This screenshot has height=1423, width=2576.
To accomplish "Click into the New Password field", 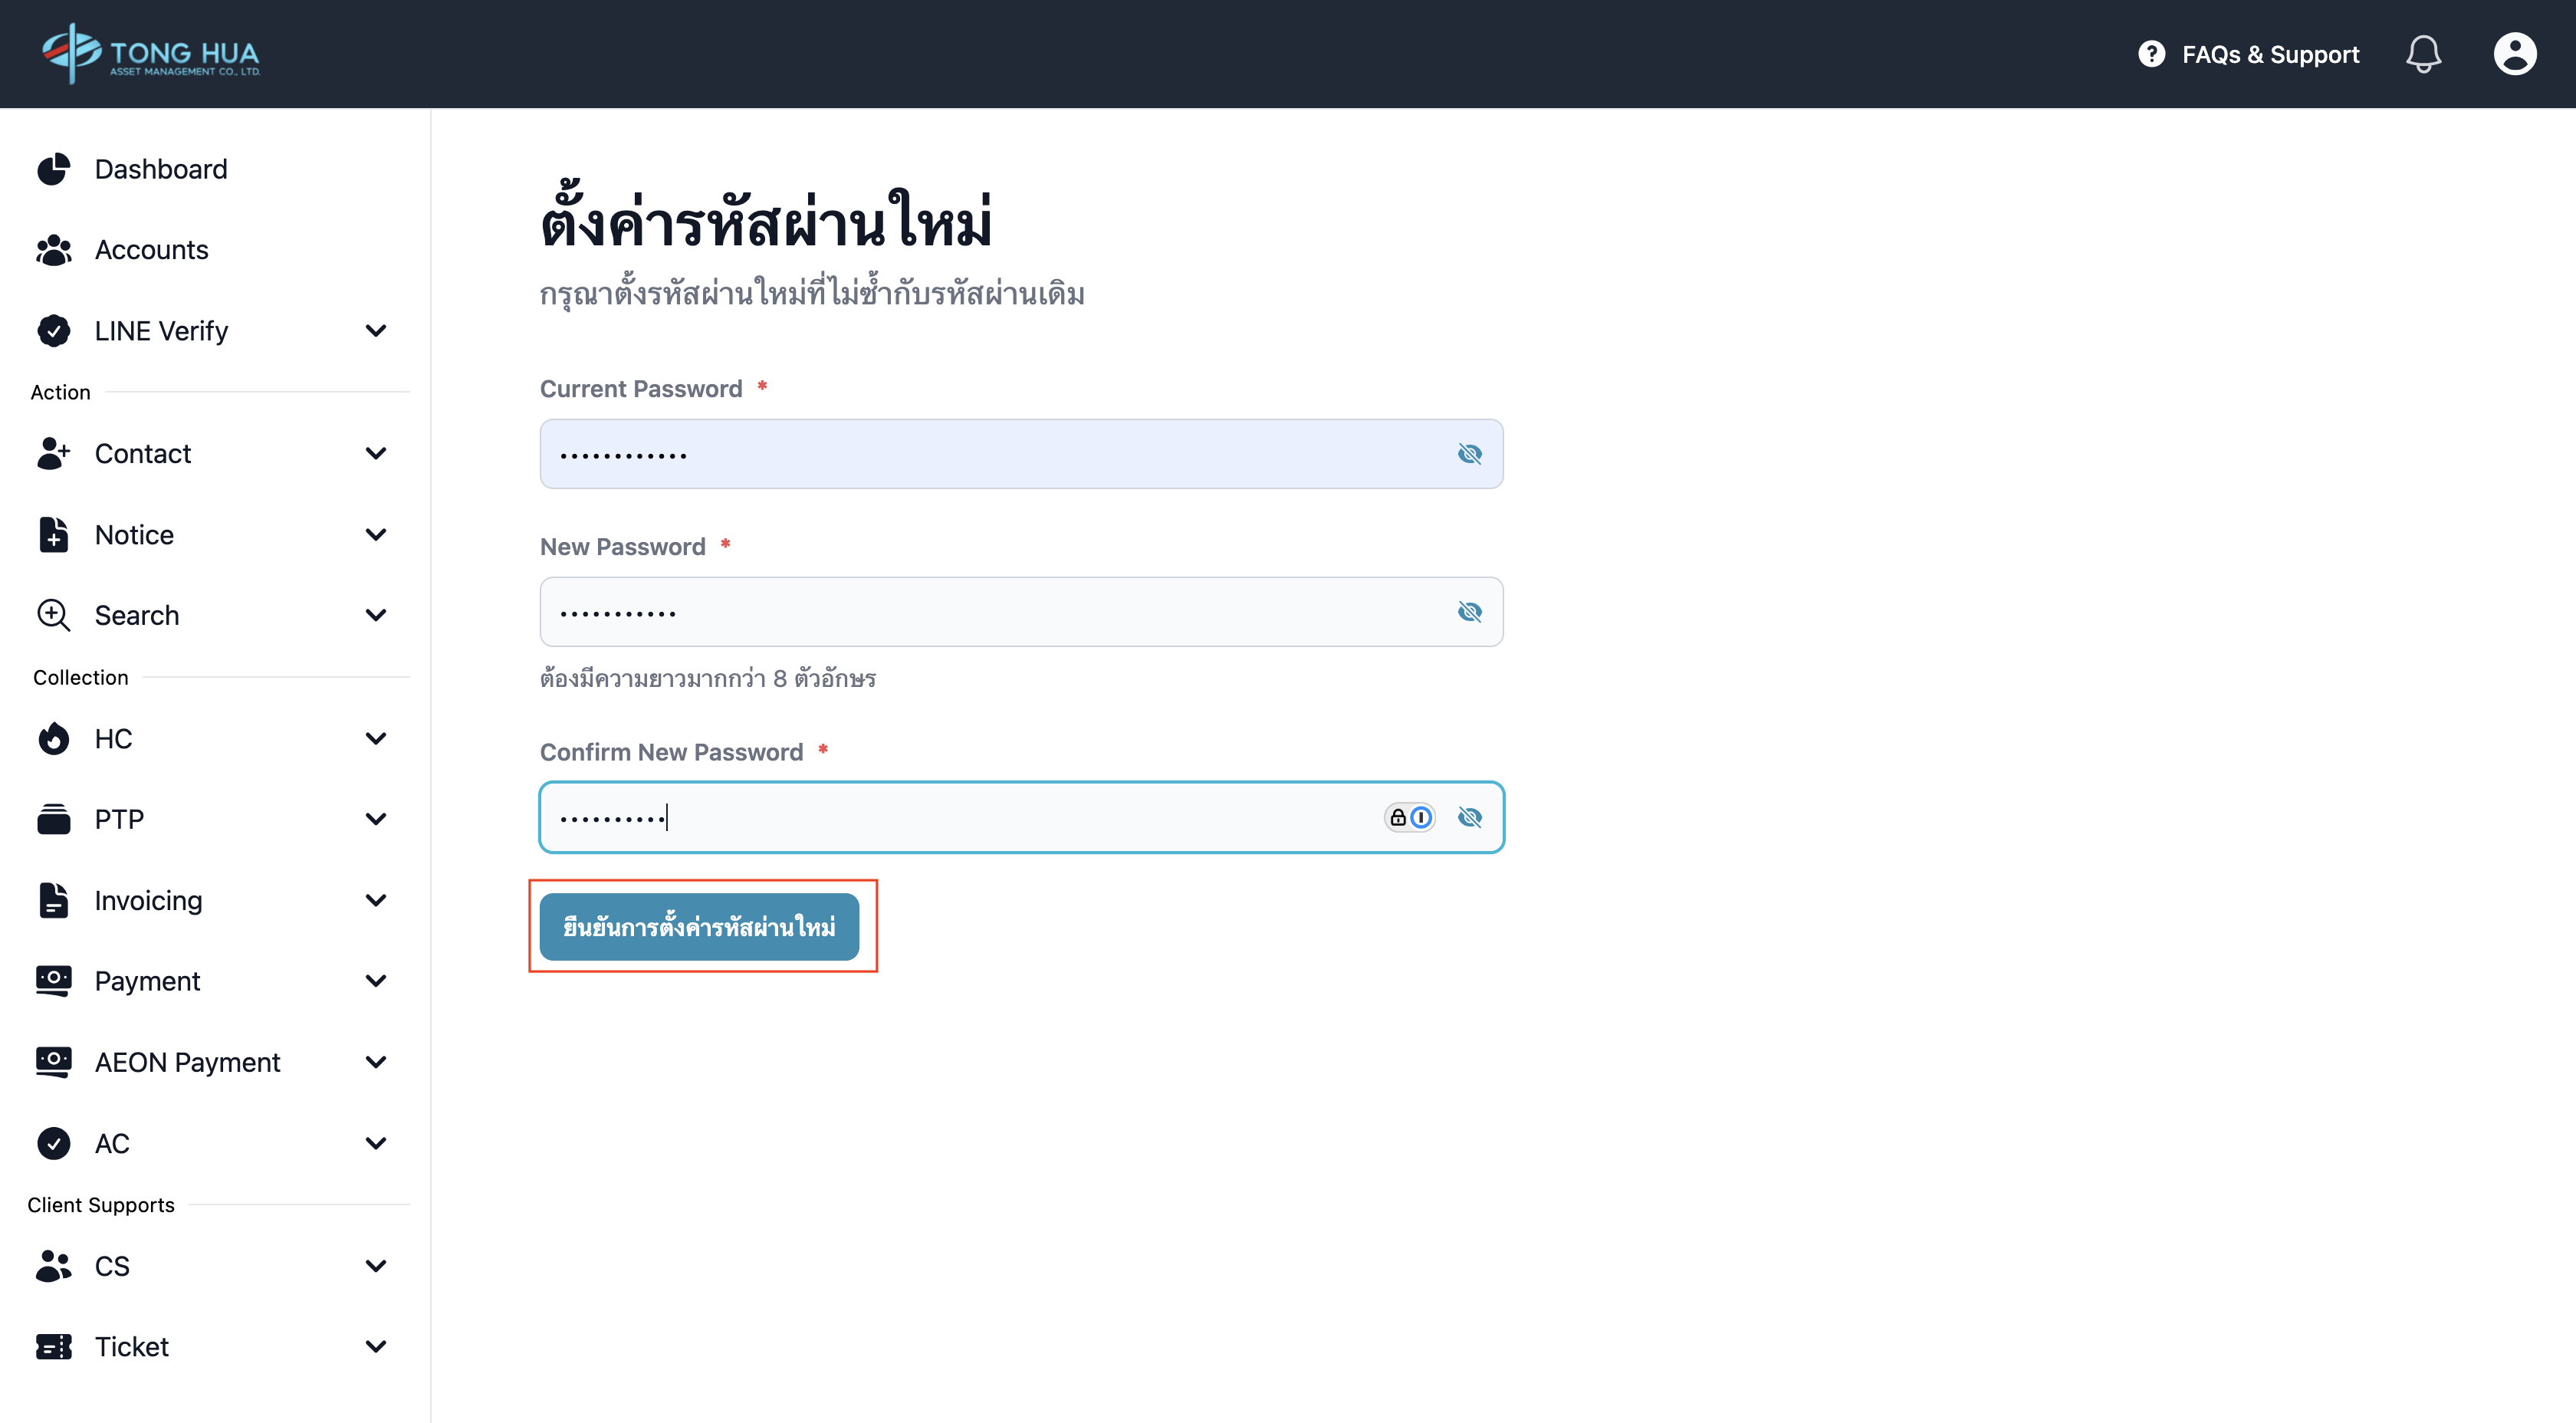I will tap(990, 612).
